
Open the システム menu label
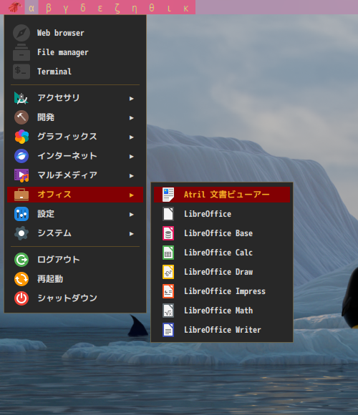click(54, 233)
